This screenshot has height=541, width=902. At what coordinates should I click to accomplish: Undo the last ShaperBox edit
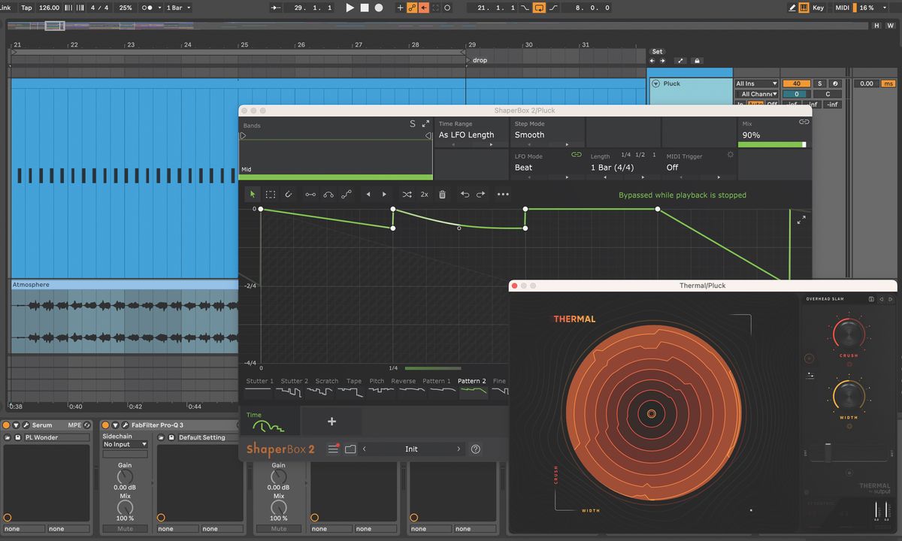point(465,195)
